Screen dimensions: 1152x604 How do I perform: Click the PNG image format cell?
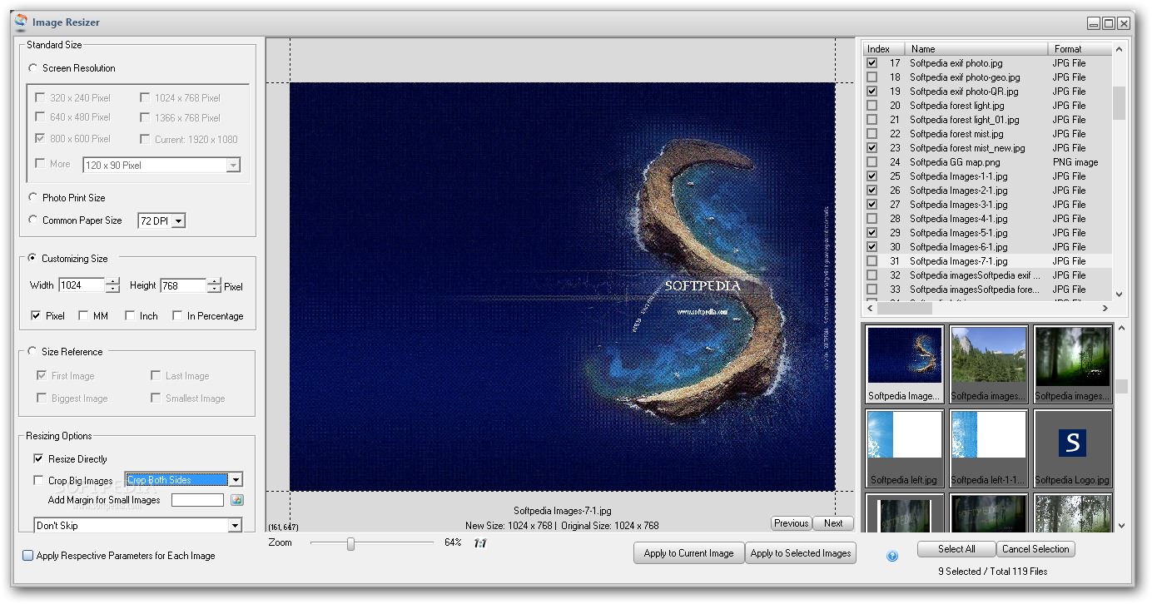point(1075,162)
